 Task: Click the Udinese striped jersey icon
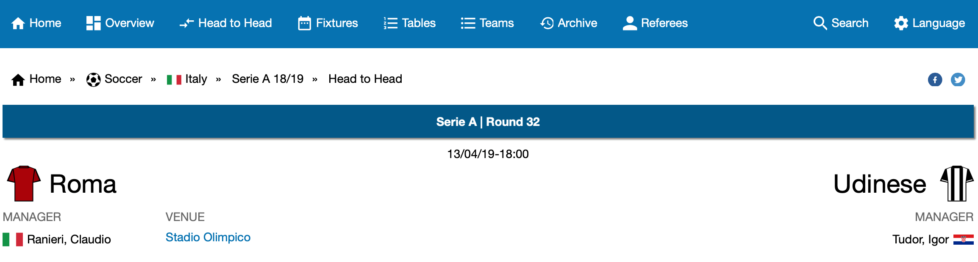957,183
